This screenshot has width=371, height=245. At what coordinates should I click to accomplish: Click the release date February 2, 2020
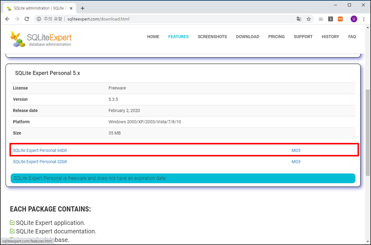124,110
